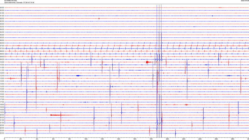Select the 03:00 time row label
249x140 pixels.
(2, 24)
